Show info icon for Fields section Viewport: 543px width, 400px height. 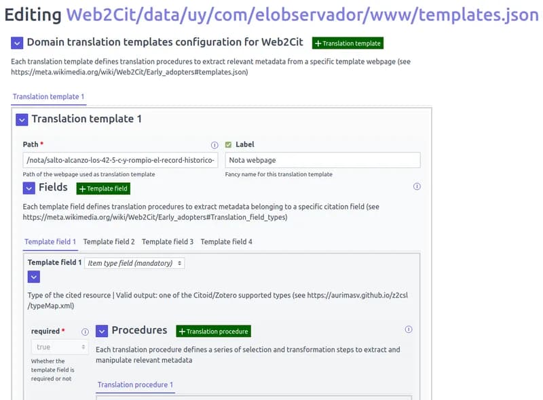[417, 186]
